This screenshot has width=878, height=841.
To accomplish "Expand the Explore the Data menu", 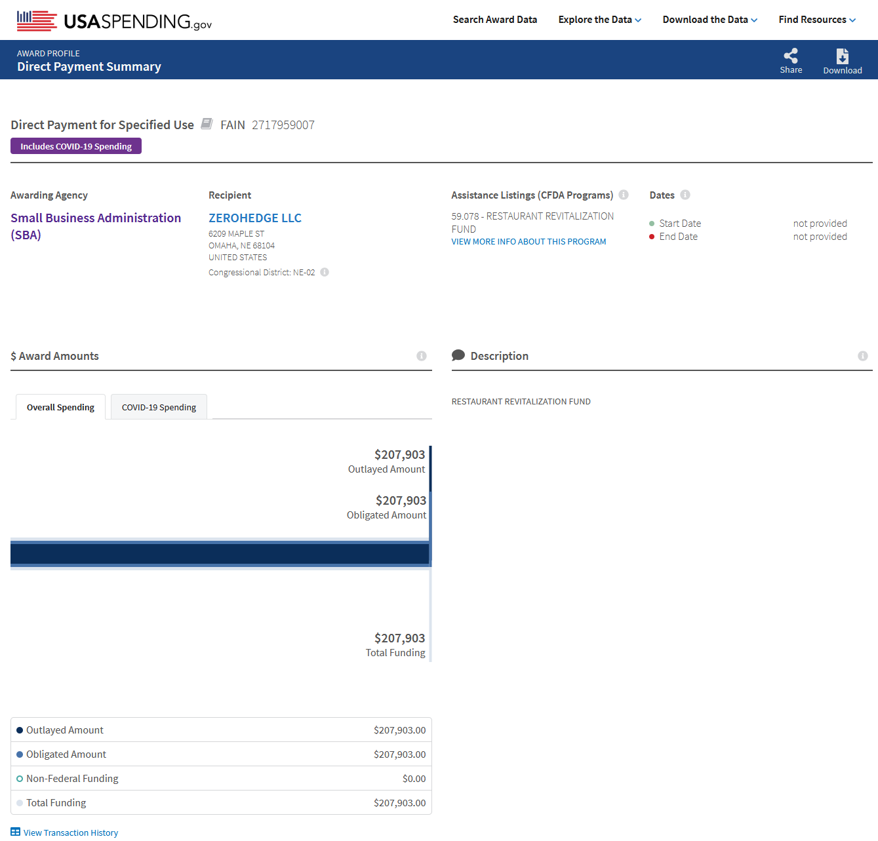I will [x=600, y=20].
